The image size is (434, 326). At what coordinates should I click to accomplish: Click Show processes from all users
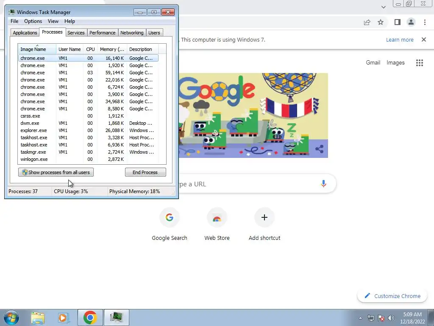pyautogui.click(x=56, y=172)
